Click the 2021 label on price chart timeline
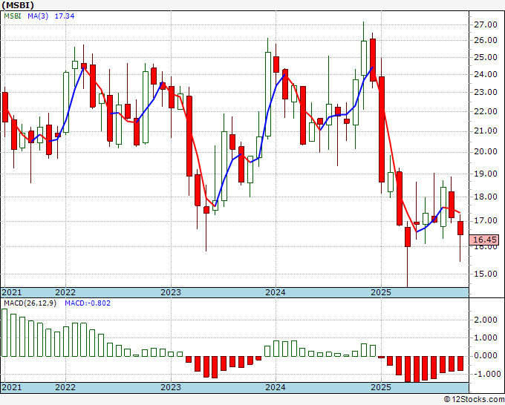The height and width of the screenshot is (405, 505). (x=12, y=292)
